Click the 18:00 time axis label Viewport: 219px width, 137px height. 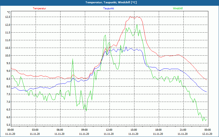point(159,130)
